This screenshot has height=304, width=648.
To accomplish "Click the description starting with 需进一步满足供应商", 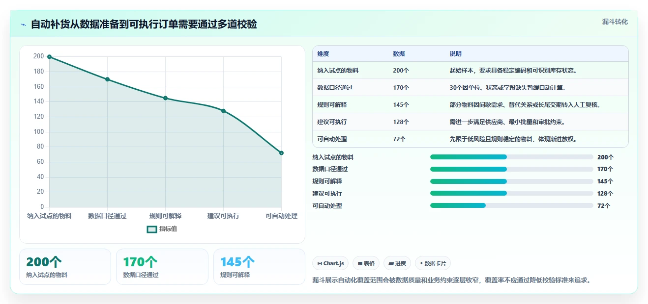I will point(507,122).
